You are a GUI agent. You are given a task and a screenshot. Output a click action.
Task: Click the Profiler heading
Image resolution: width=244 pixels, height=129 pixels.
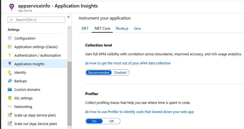coord(92,94)
